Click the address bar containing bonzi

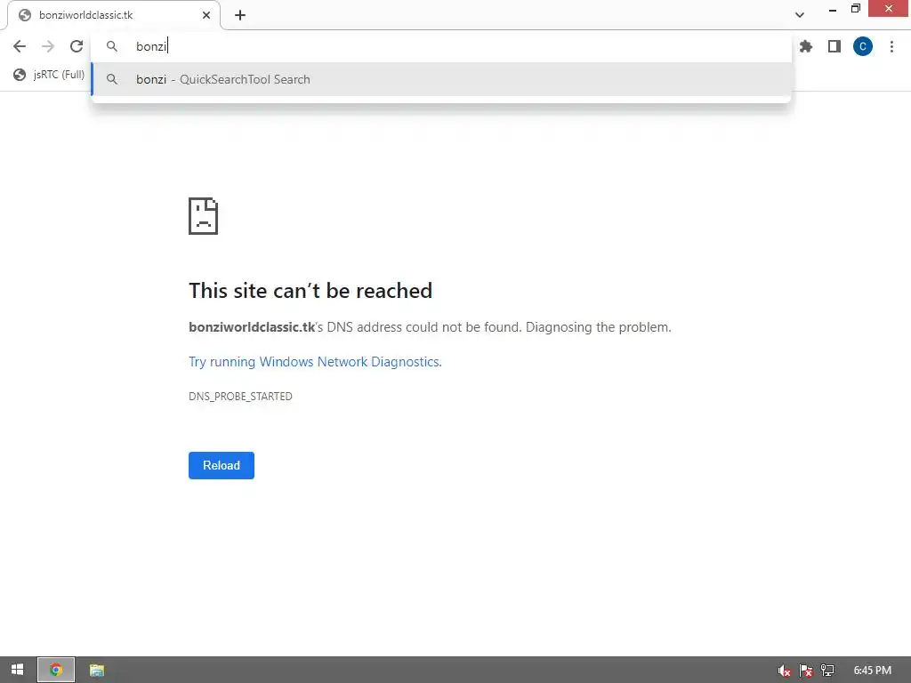pyautogui.click(x=441, y=46)
